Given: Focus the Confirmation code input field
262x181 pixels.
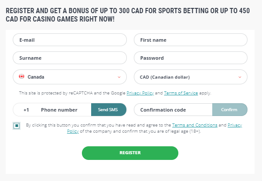Looking at the screenshot, I should pos(173,110).
